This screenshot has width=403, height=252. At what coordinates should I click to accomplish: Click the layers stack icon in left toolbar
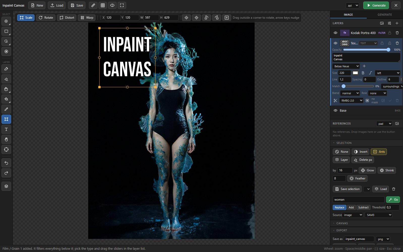pos(6,186)
